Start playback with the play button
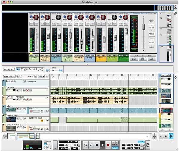This screenshot has height=151, width=179. pos(102,145)
